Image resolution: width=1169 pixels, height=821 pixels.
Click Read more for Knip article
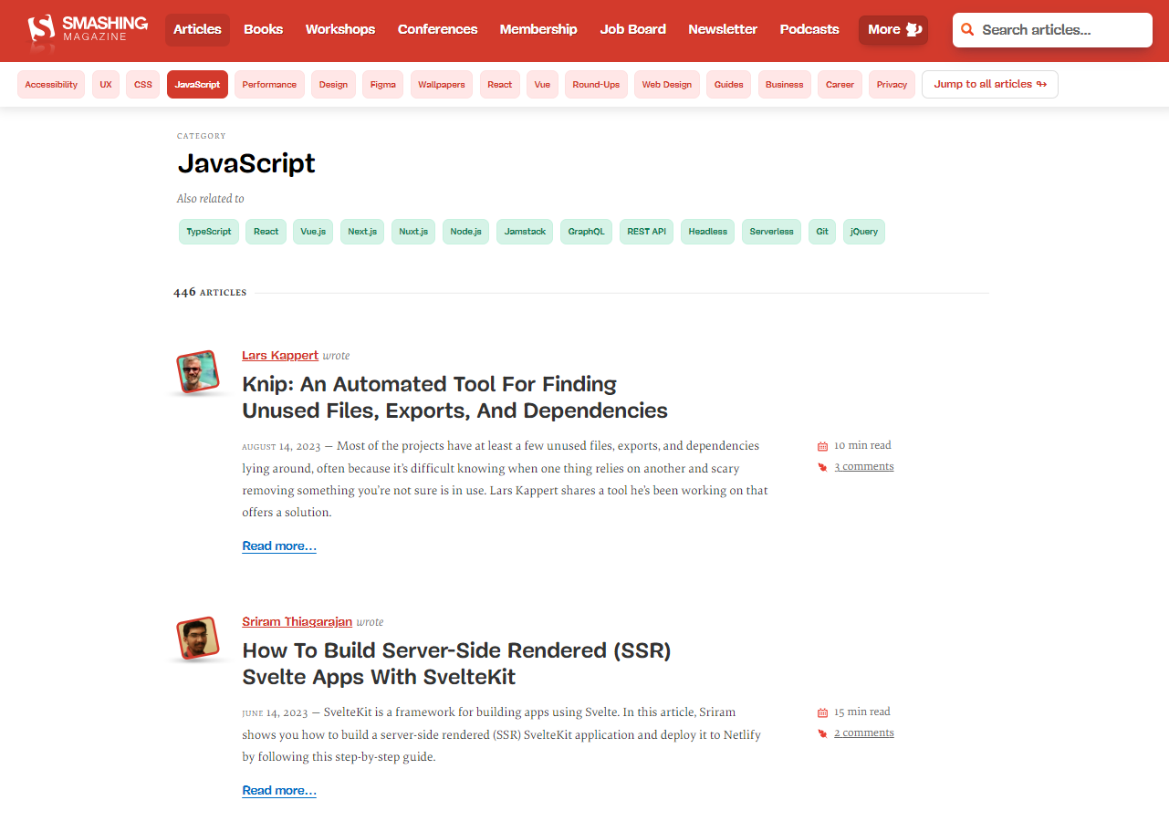(x=279, y=546)
